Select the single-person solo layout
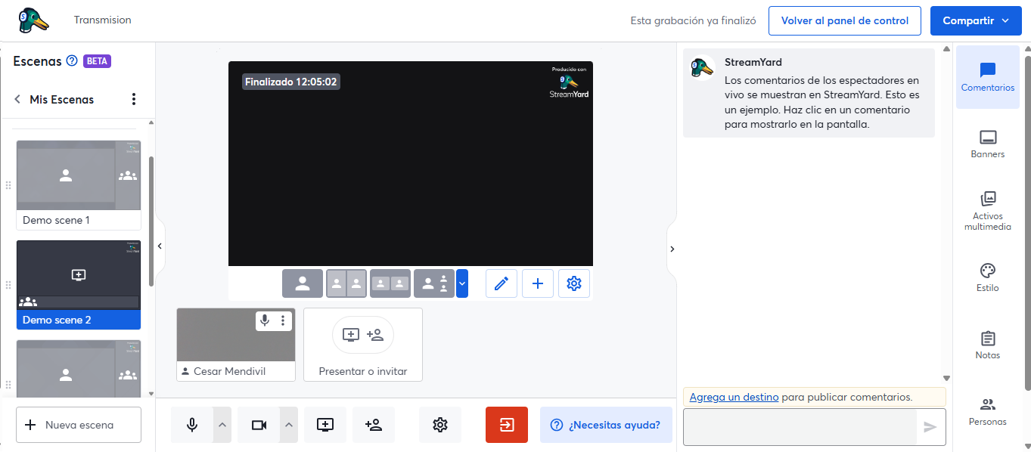The height and width of the screenshot is (452, 1031). coord(303,283)
